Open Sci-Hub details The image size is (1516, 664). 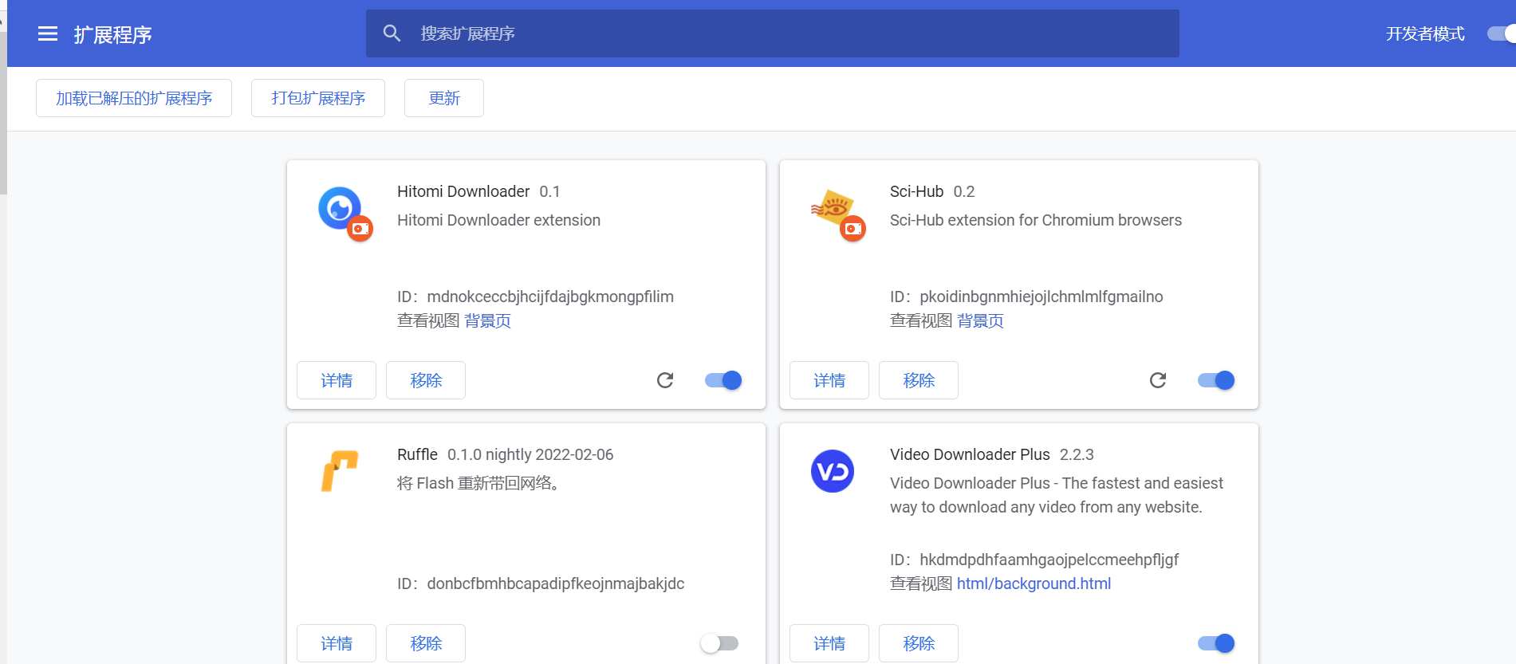pyautogui.click(x=829, y=380)
